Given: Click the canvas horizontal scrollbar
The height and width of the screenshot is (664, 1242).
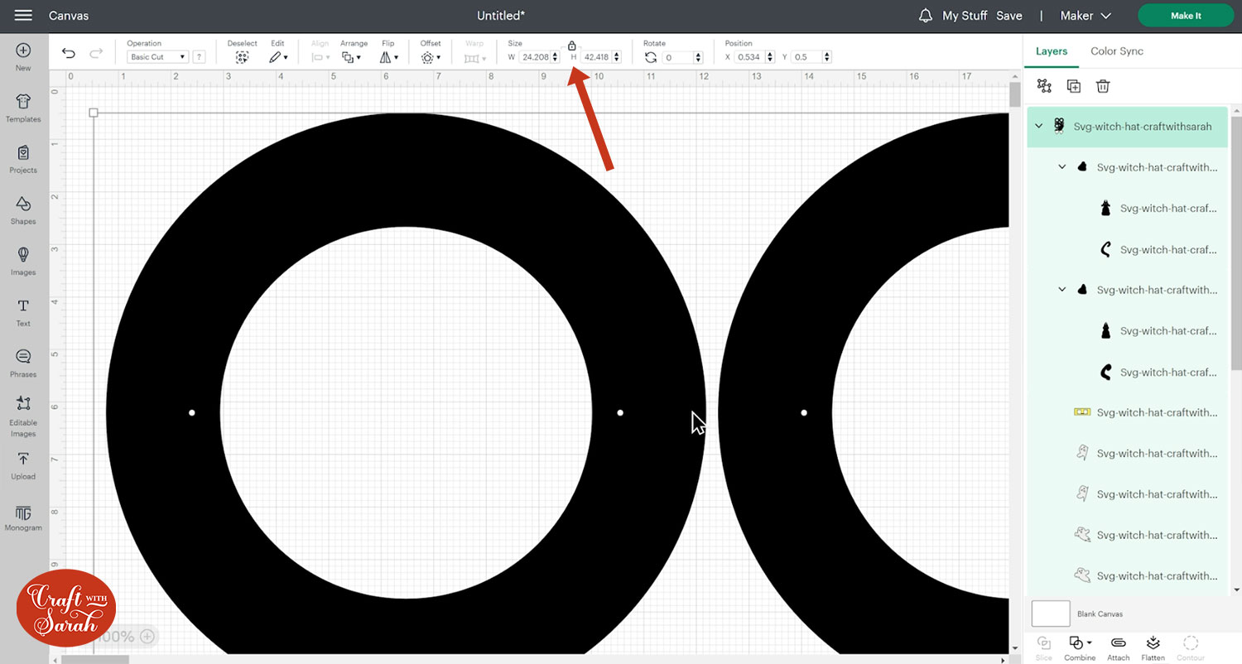Looking at the screenshot, I should pos(95,659).
